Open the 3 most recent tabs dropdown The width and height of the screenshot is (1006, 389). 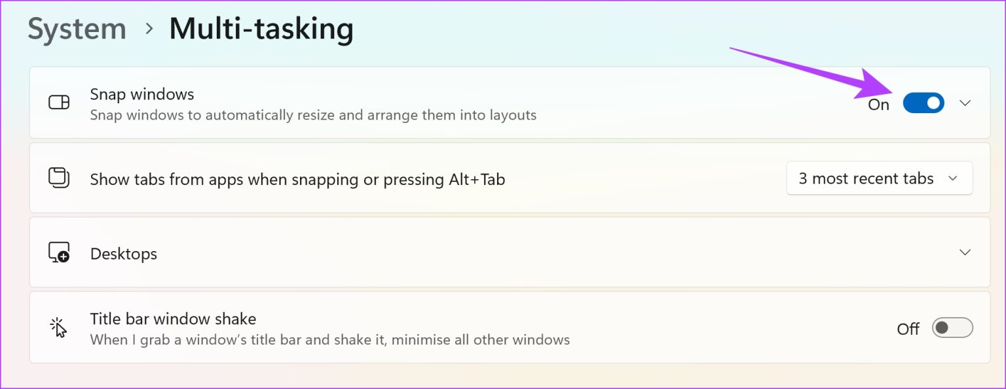879,178
